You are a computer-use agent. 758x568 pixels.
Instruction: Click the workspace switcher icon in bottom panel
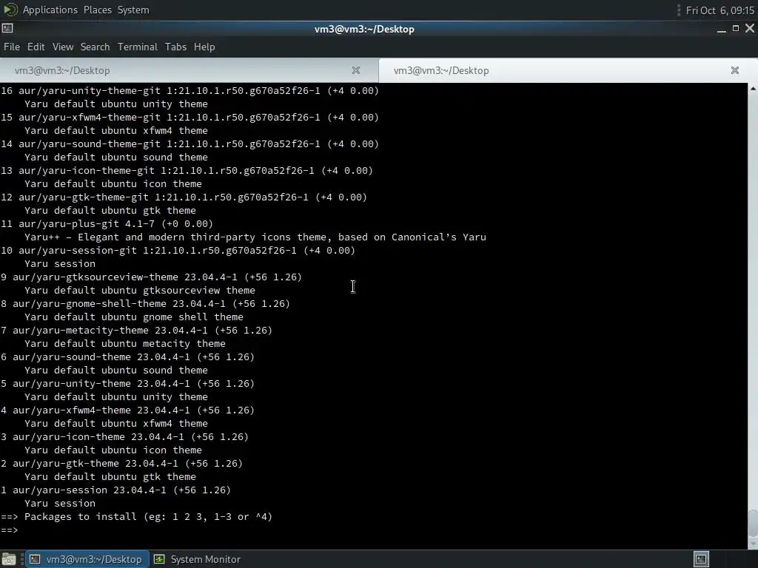point(701,559)
